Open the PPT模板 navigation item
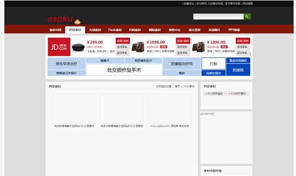The height and width of the screenshot is (176, 296). pos(234,30)
